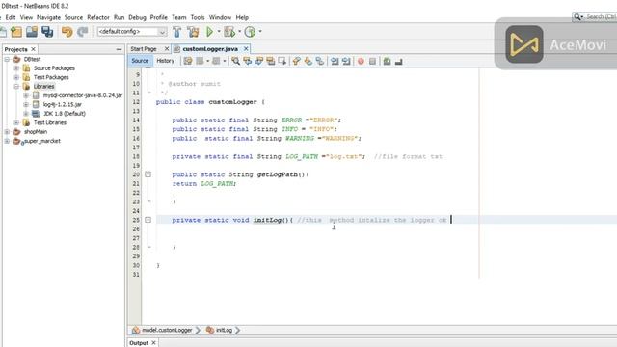Click the initLog breadcrumb
This screenshot has width=617, height=347.
point(224,330)
